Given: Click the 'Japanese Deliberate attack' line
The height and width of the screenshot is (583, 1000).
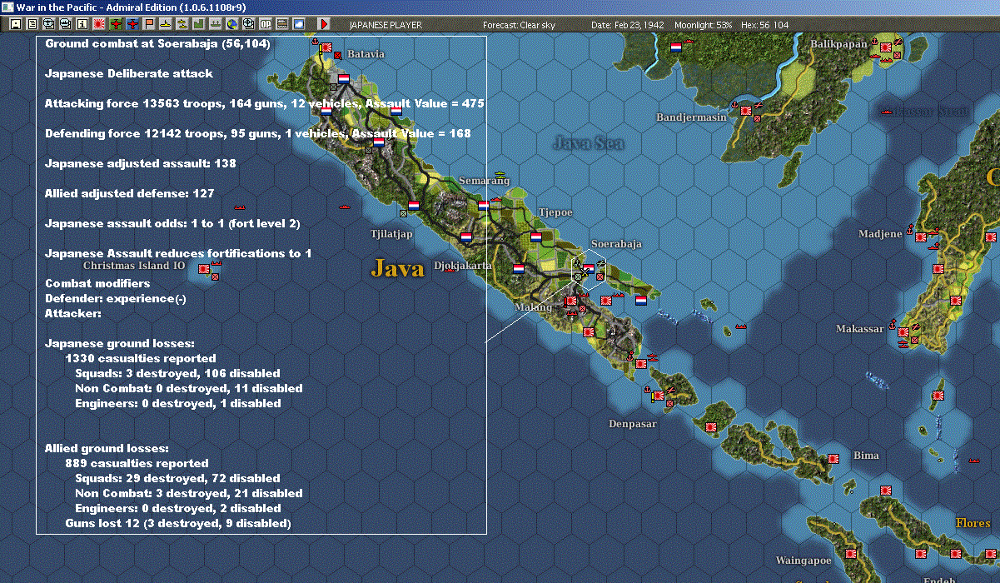Looking at the screenshot, I should tap(129, 73).
